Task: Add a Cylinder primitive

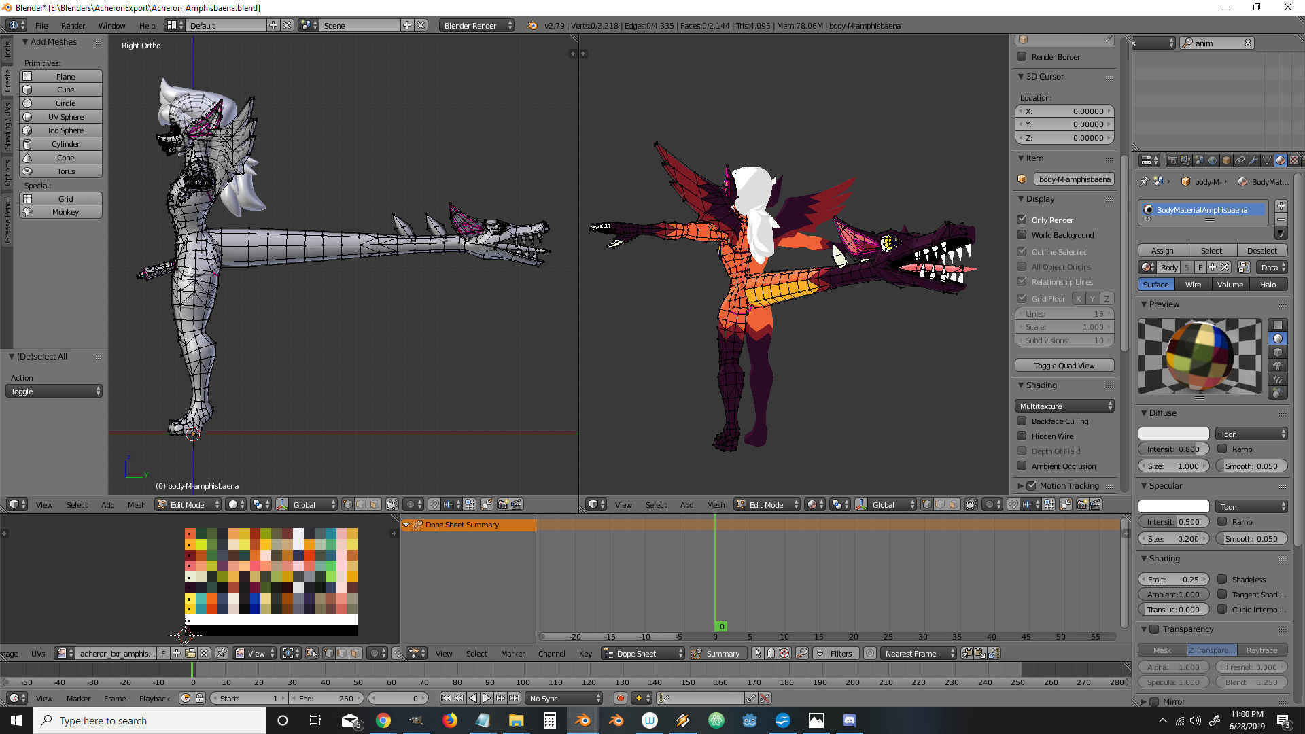Action: click(x=61, y=144)
